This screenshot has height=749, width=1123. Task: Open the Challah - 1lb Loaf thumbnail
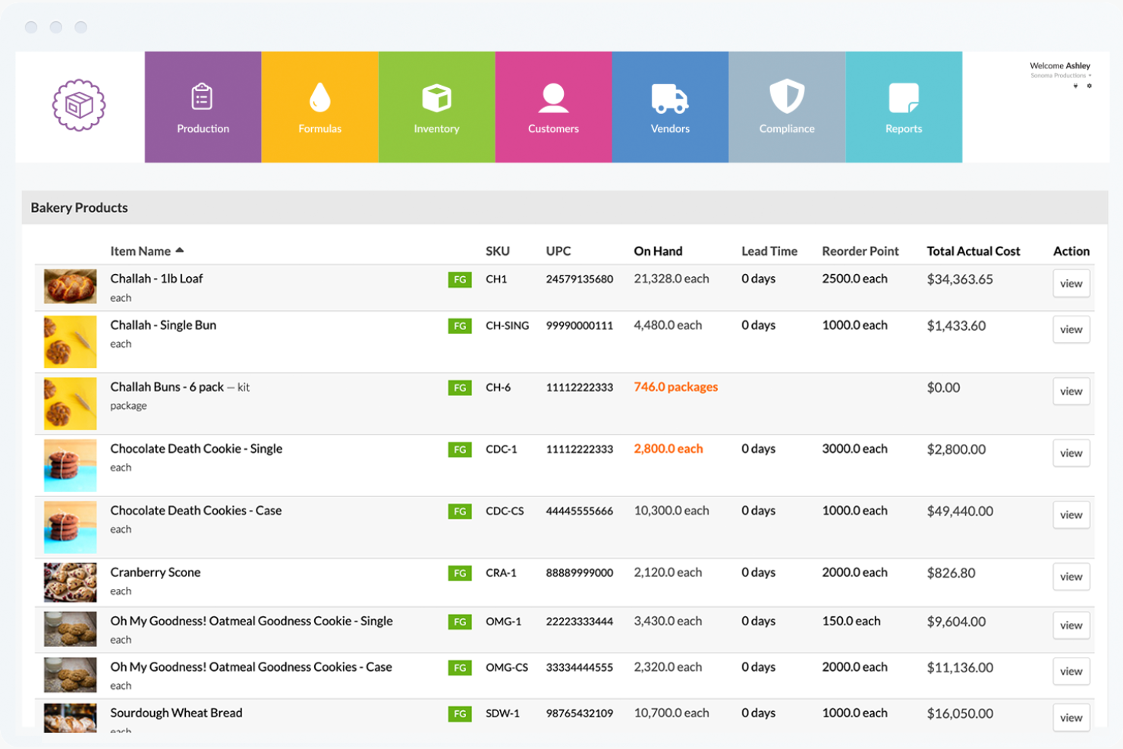pyautogui.click(x=71, y=286)
